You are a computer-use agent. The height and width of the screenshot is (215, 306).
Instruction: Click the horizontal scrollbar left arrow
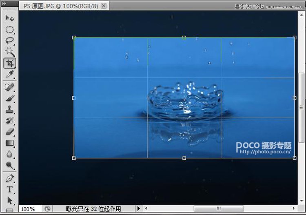(x=146, y=208)
